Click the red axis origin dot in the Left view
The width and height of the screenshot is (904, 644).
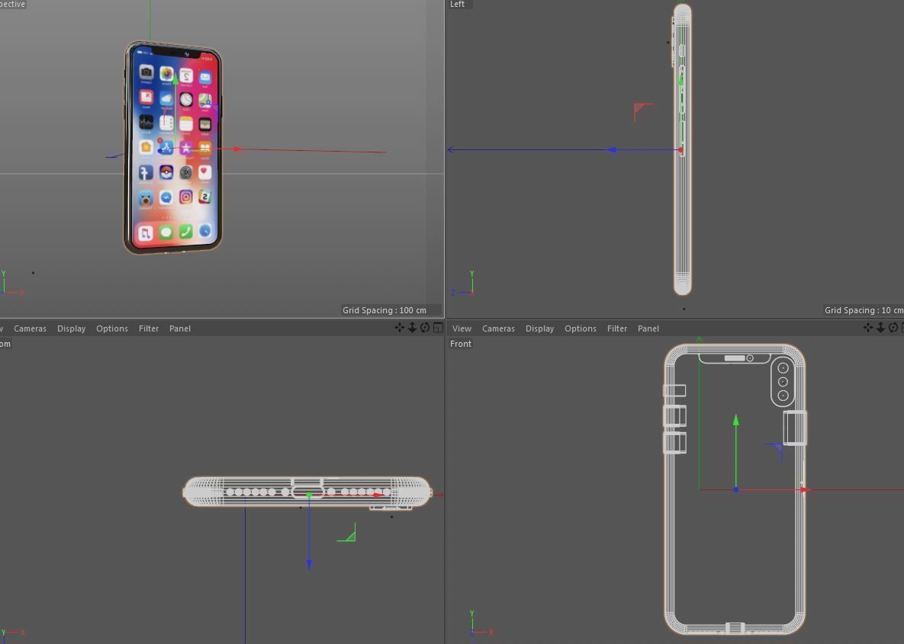[681, 150]
